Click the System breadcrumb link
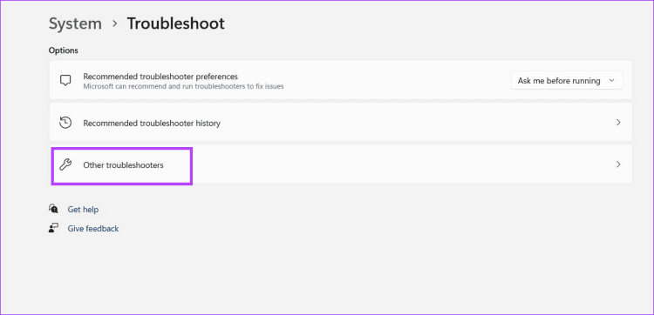 [75, 23]
